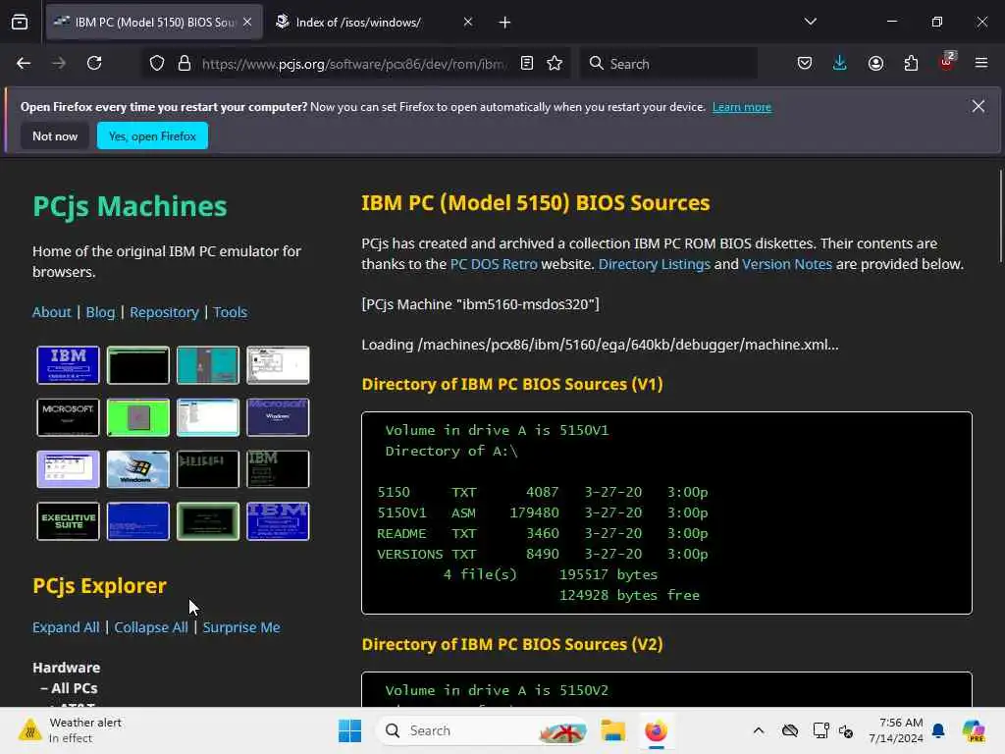Open the MICROSOFT black thumbnail

click(68, 416)
